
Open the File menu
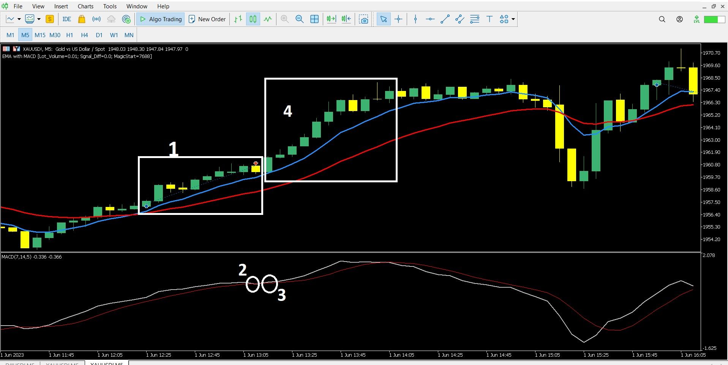(x=18, y=6)
